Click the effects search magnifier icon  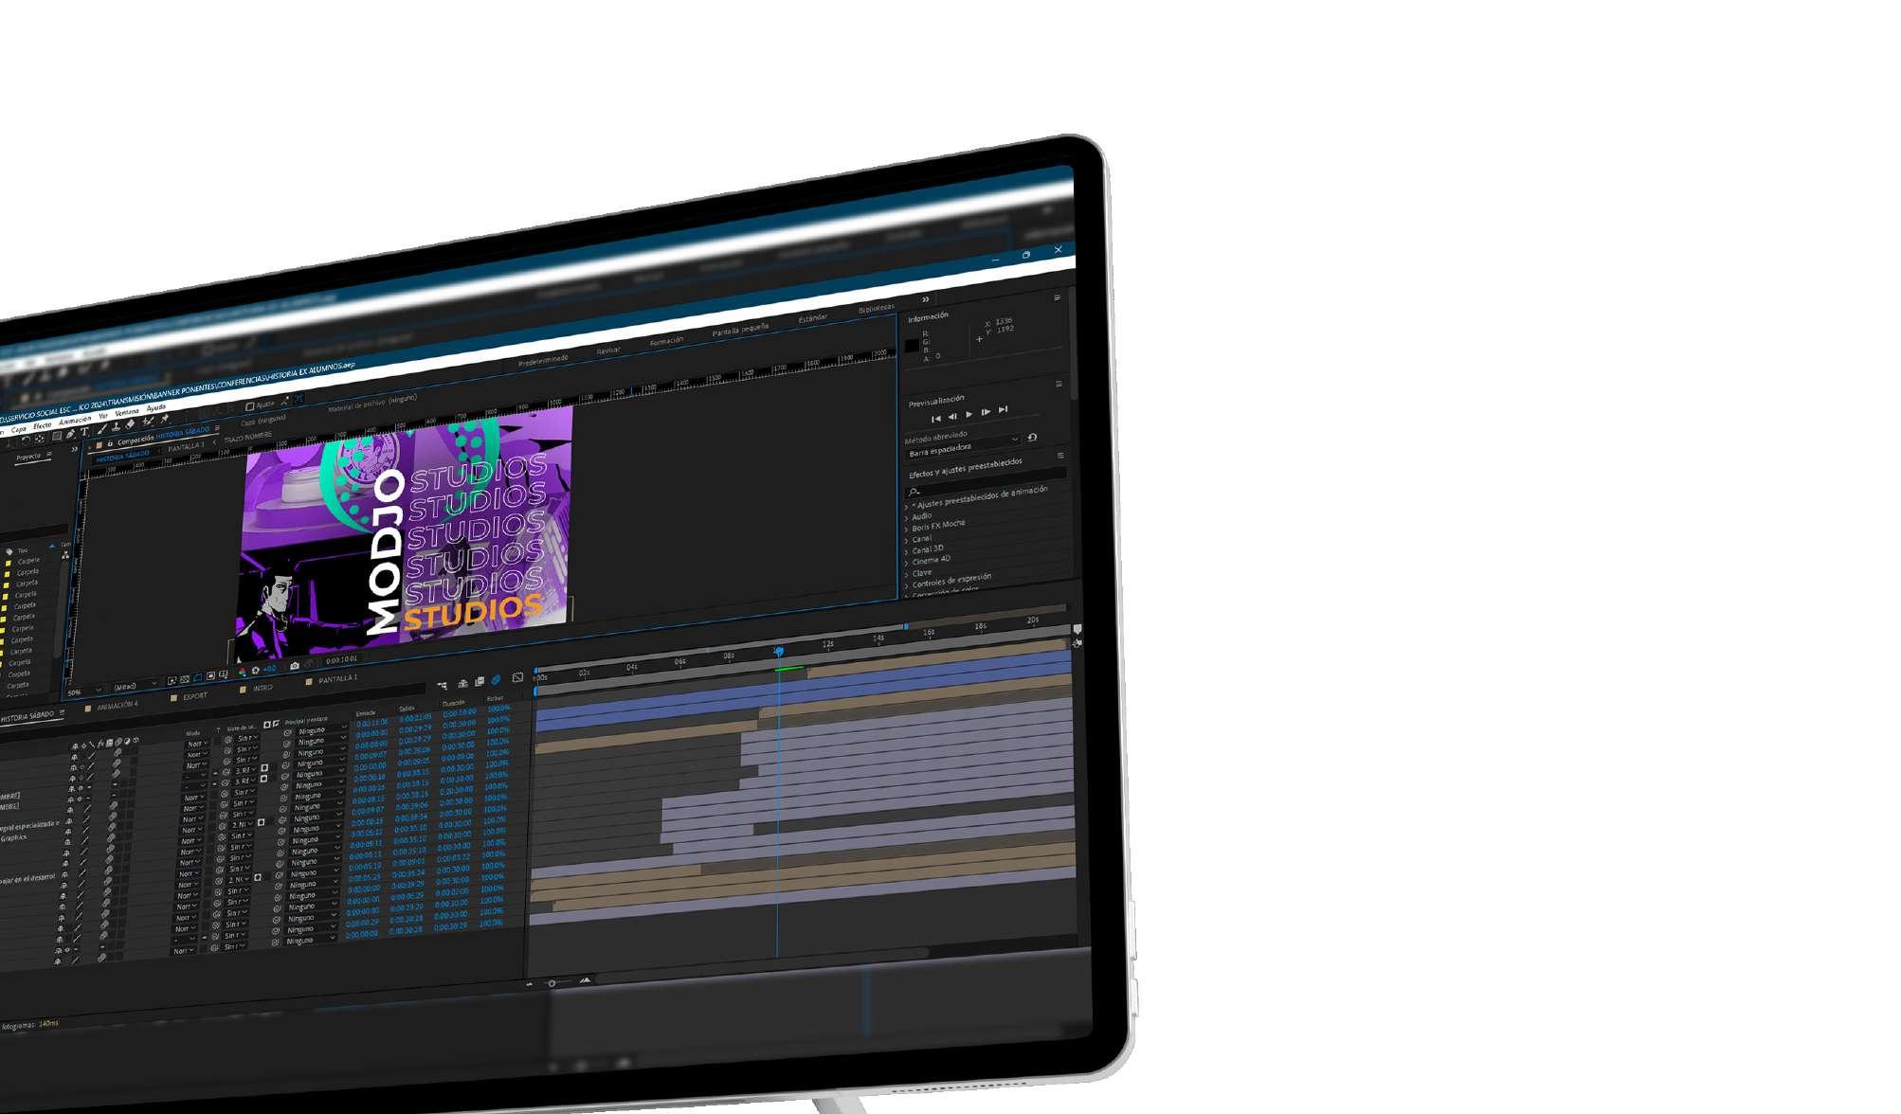914,492
